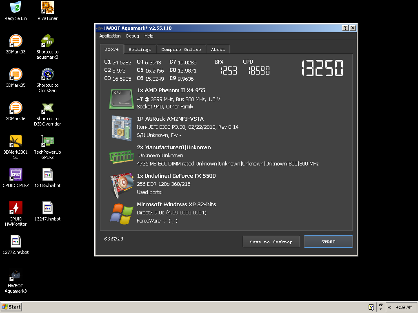
Task: Click the START benchmark button
Action: coord(328,242)
